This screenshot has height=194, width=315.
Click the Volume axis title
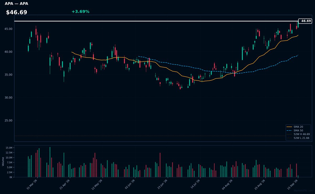3,161
